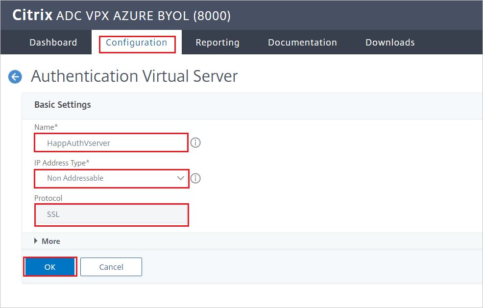Expand the More section
This screenshot has width=483, height=308.
(51, 241)
